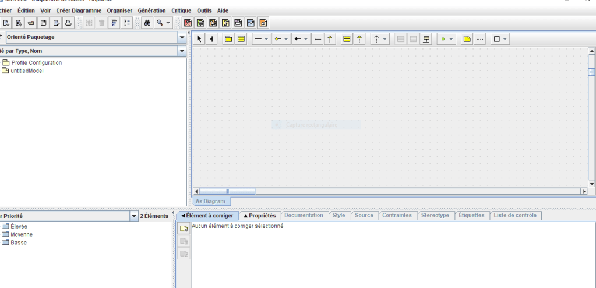Click the diagram horizontal scrollbar thumb
The image size is (596, 288).
click(x=227, y=191)
